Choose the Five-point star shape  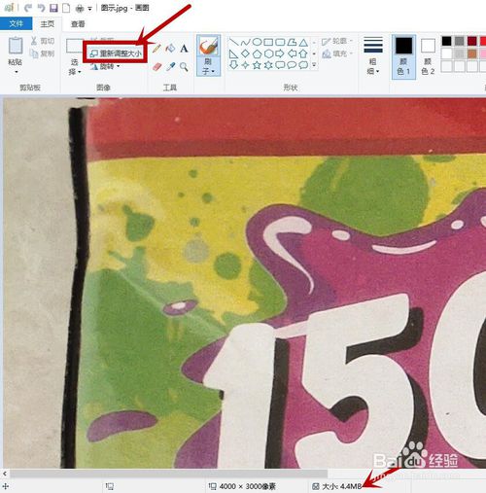click(257, 65)
